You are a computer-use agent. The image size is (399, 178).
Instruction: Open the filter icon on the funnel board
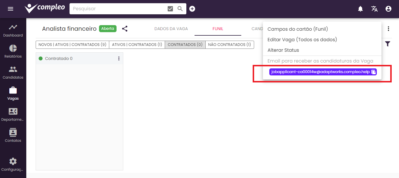(x=388, y=44)
